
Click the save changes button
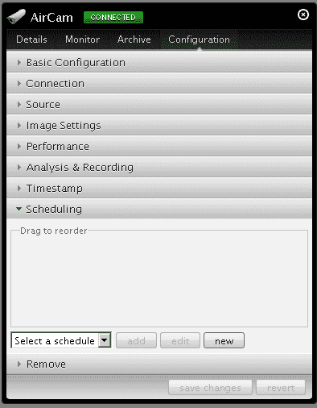tap(210, 388)
